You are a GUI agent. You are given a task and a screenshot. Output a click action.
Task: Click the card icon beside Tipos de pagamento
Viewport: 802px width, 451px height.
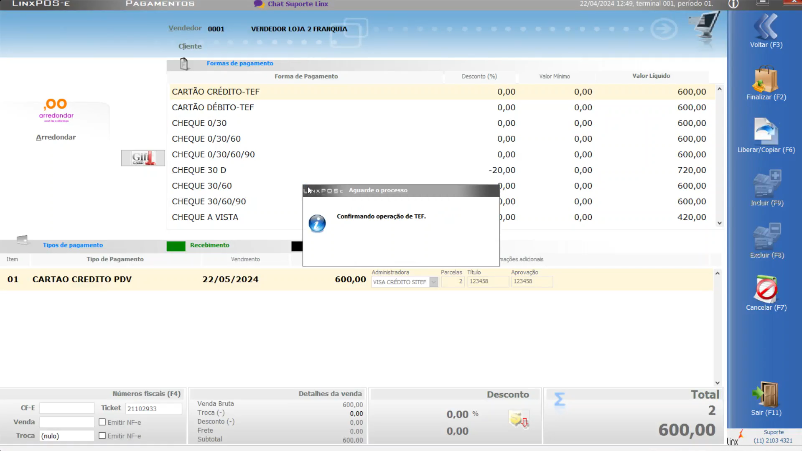point(22,240)
